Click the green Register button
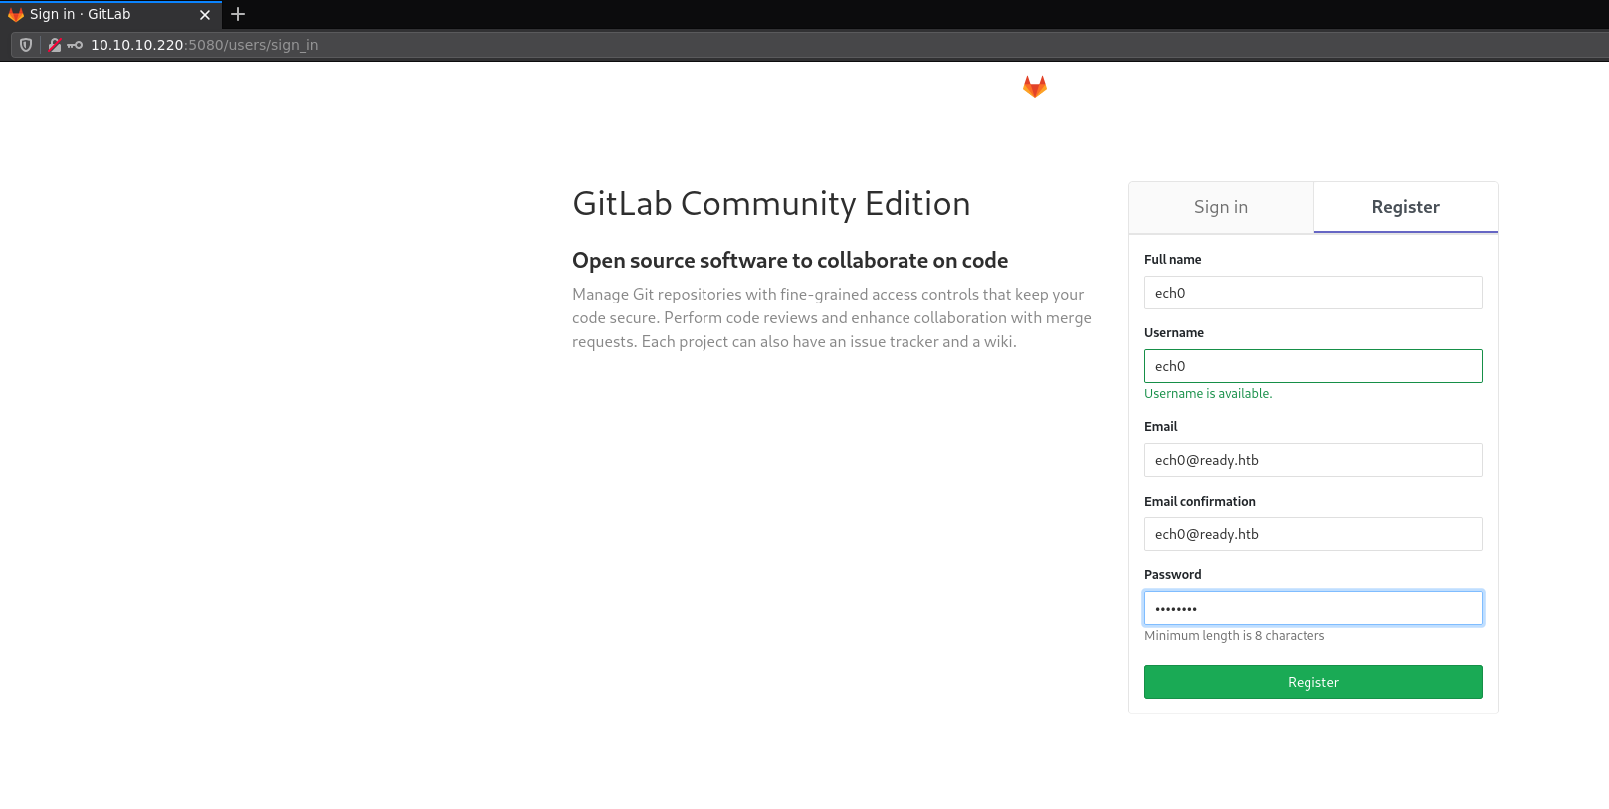Viewport: 1609px width, 809px height. tap(1312, 682)
